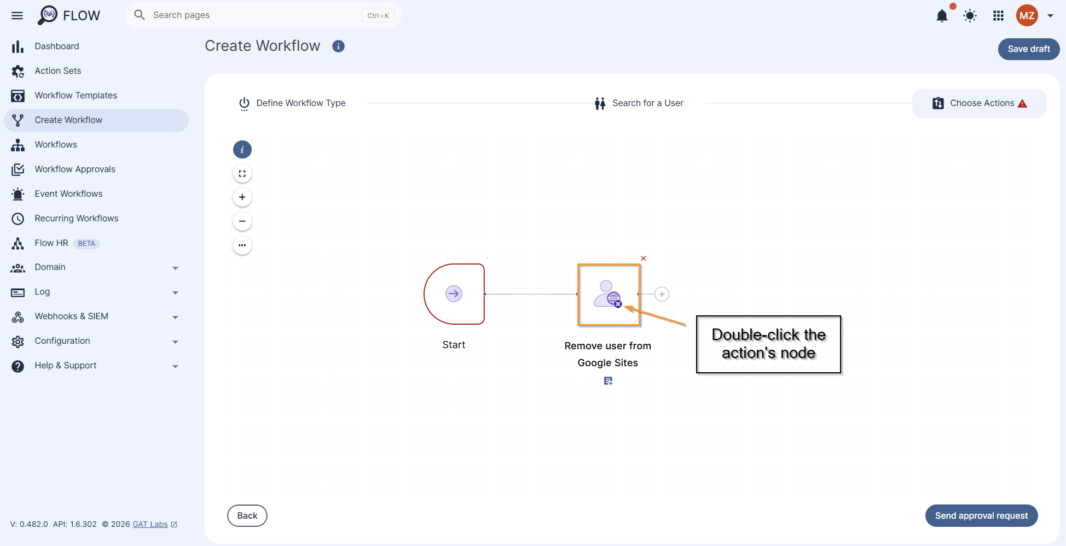Viewport: 1066px width, 546px height.
Task: Zoom in the workflow canvas
Action: pos(242,197)
